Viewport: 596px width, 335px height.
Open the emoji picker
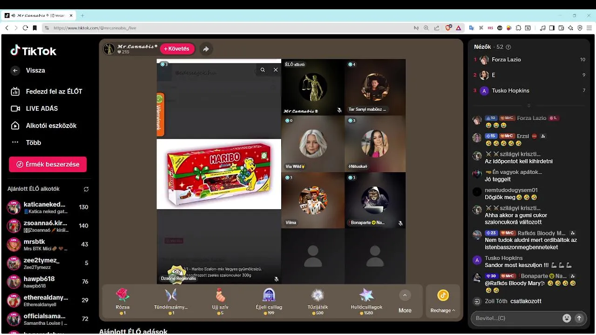[x=567, y=318]
